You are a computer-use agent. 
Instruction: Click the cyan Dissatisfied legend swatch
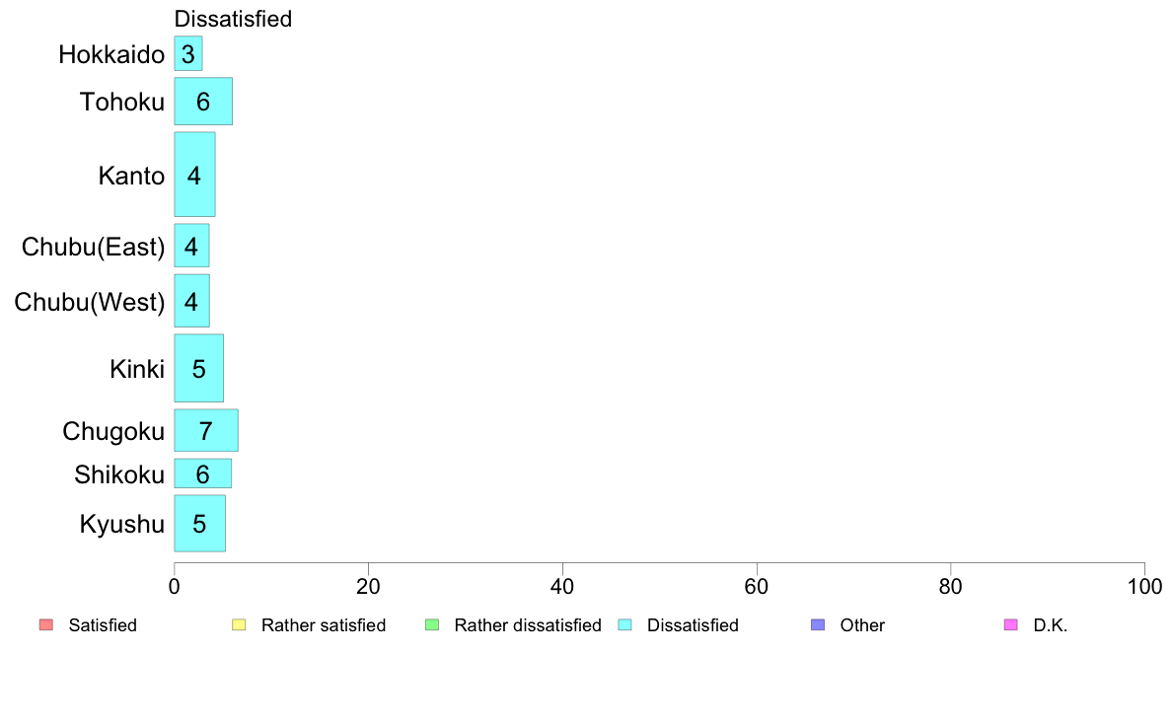(x=624, y=625)
